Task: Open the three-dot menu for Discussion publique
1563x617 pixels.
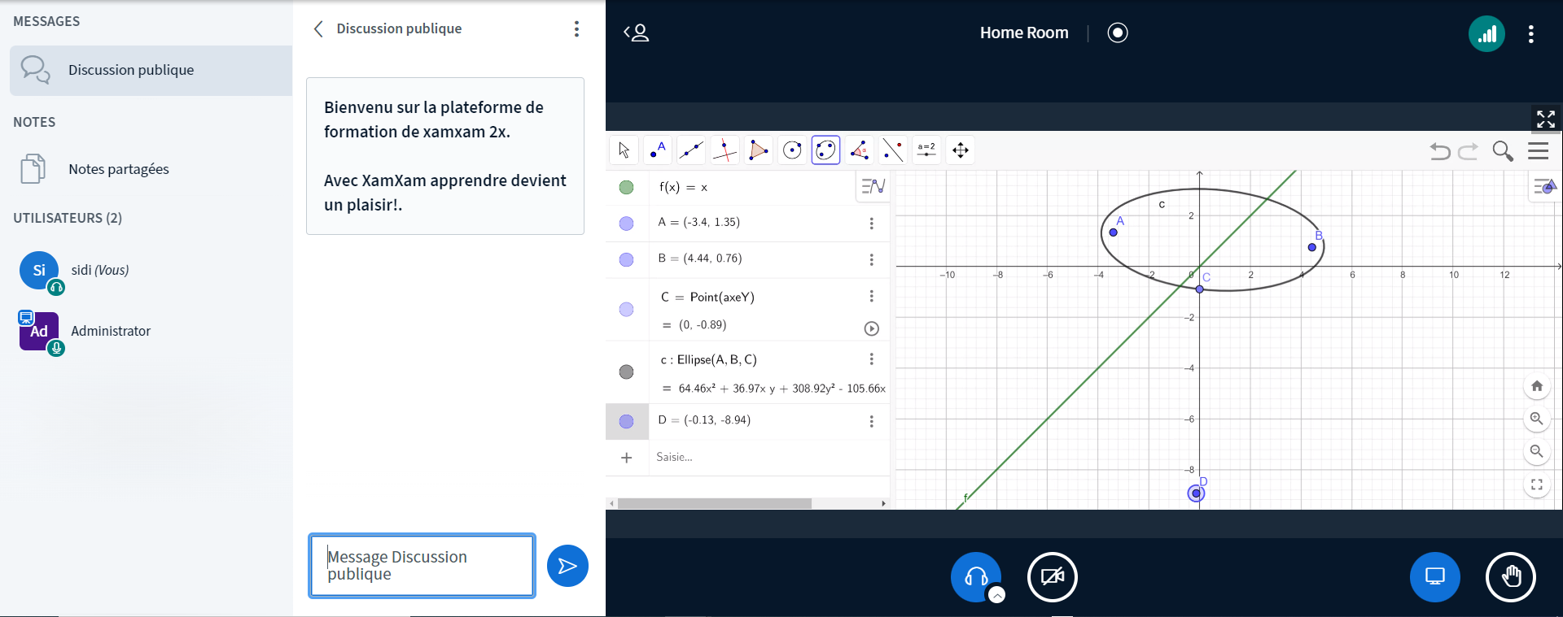Action: pos(576,29)
